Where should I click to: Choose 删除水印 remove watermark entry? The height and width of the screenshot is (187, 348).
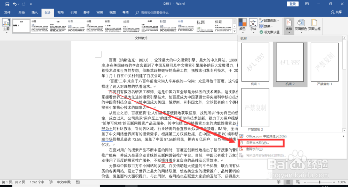click(x=292, y=149)
